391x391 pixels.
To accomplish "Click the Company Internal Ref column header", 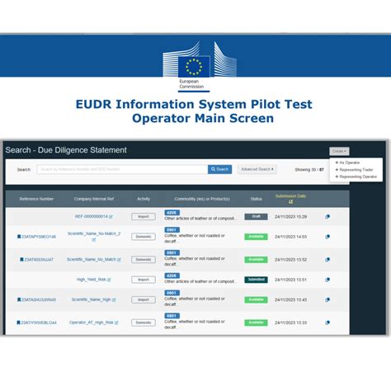I will click(94, 199).
